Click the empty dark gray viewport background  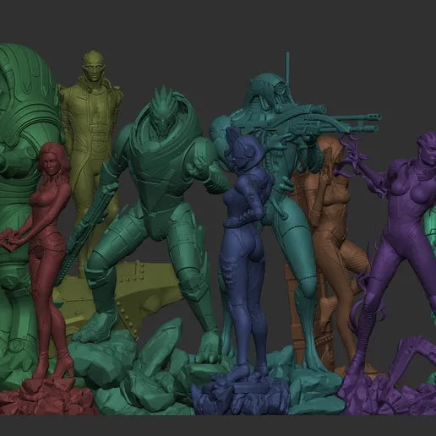[218, 25]
